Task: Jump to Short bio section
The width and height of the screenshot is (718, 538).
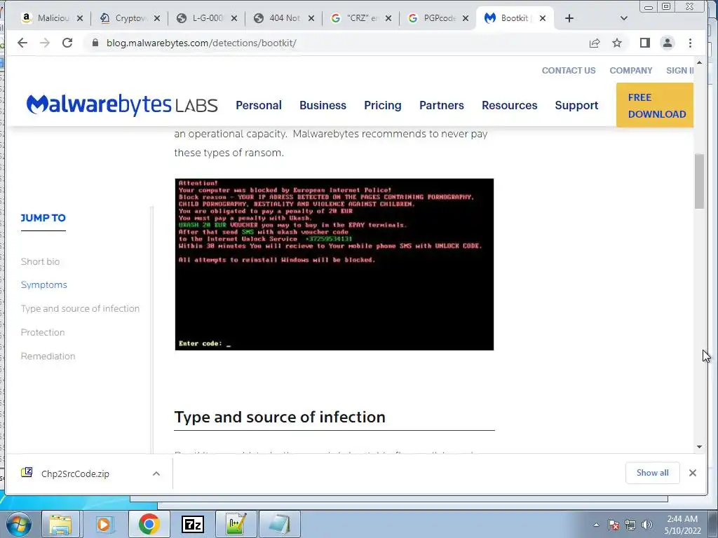Action: [x=40, y=262]
